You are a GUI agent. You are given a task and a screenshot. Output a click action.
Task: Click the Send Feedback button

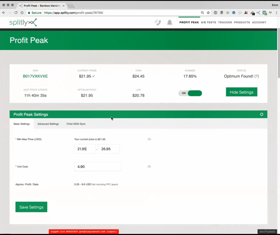click(267, 232)
